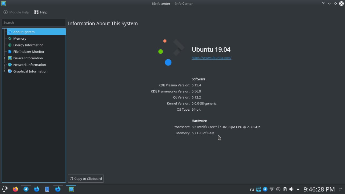The image size is (345, 194).
Task: Open the audio volume tray icon
Action: point(291,189)
